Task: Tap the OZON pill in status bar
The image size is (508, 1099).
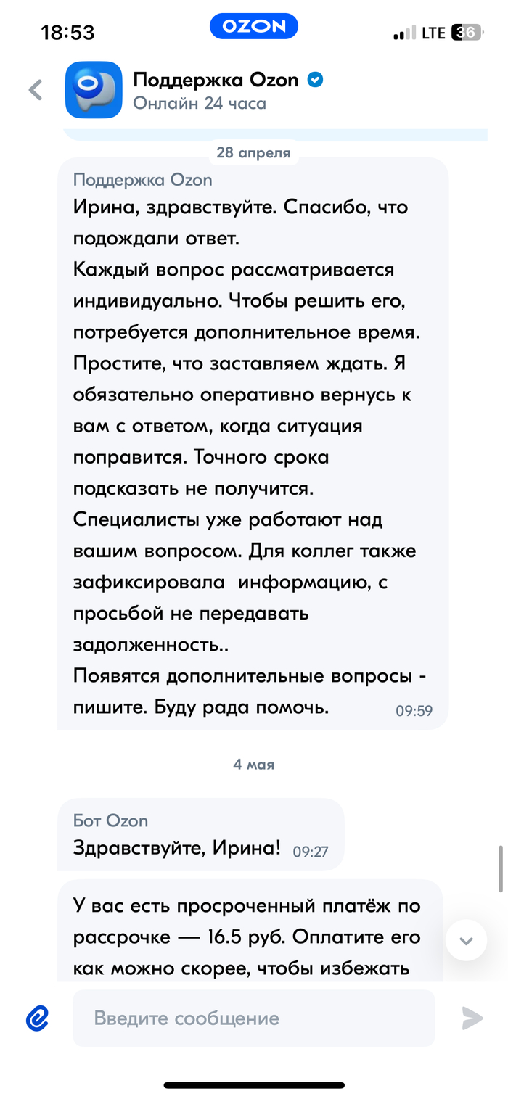Action: pos(254,27)
